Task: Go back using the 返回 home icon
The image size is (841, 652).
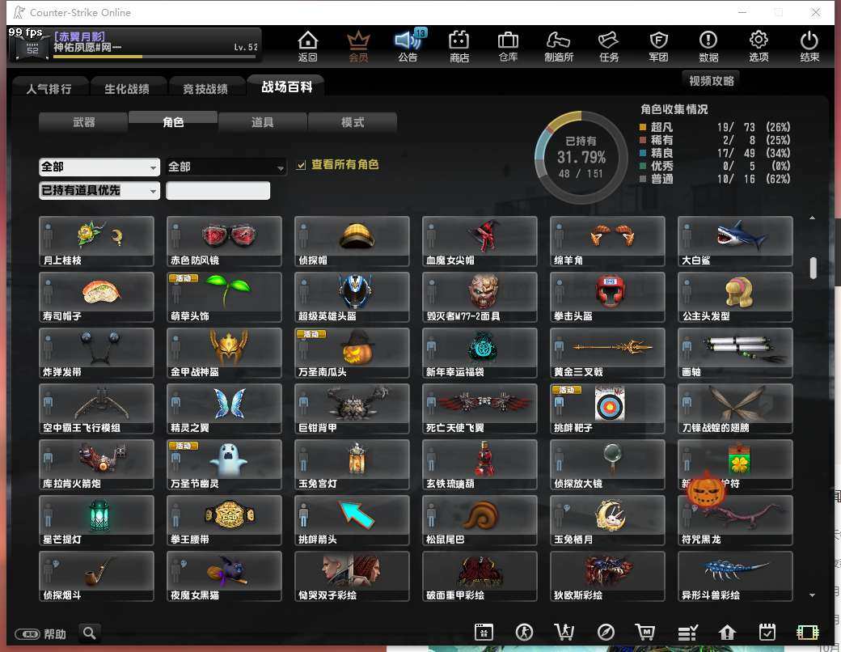Action: (x=308, y=46)
